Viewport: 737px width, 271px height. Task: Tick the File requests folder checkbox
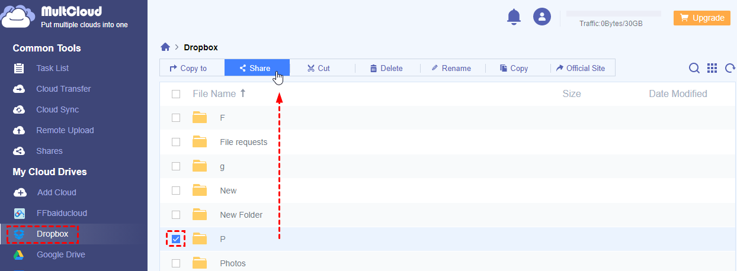click(176, 142)
